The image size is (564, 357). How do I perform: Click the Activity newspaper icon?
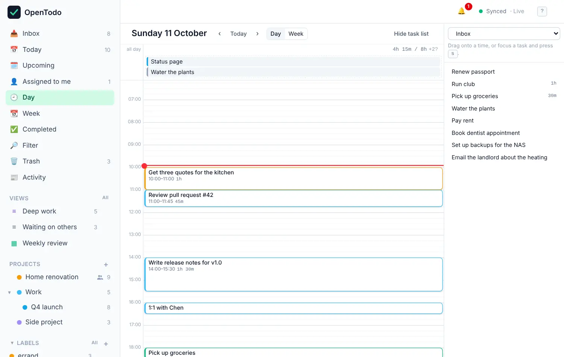[x=14, y=177]
